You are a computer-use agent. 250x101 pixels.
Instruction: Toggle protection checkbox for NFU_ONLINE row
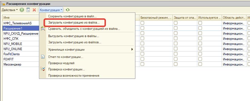click(176, 49)
